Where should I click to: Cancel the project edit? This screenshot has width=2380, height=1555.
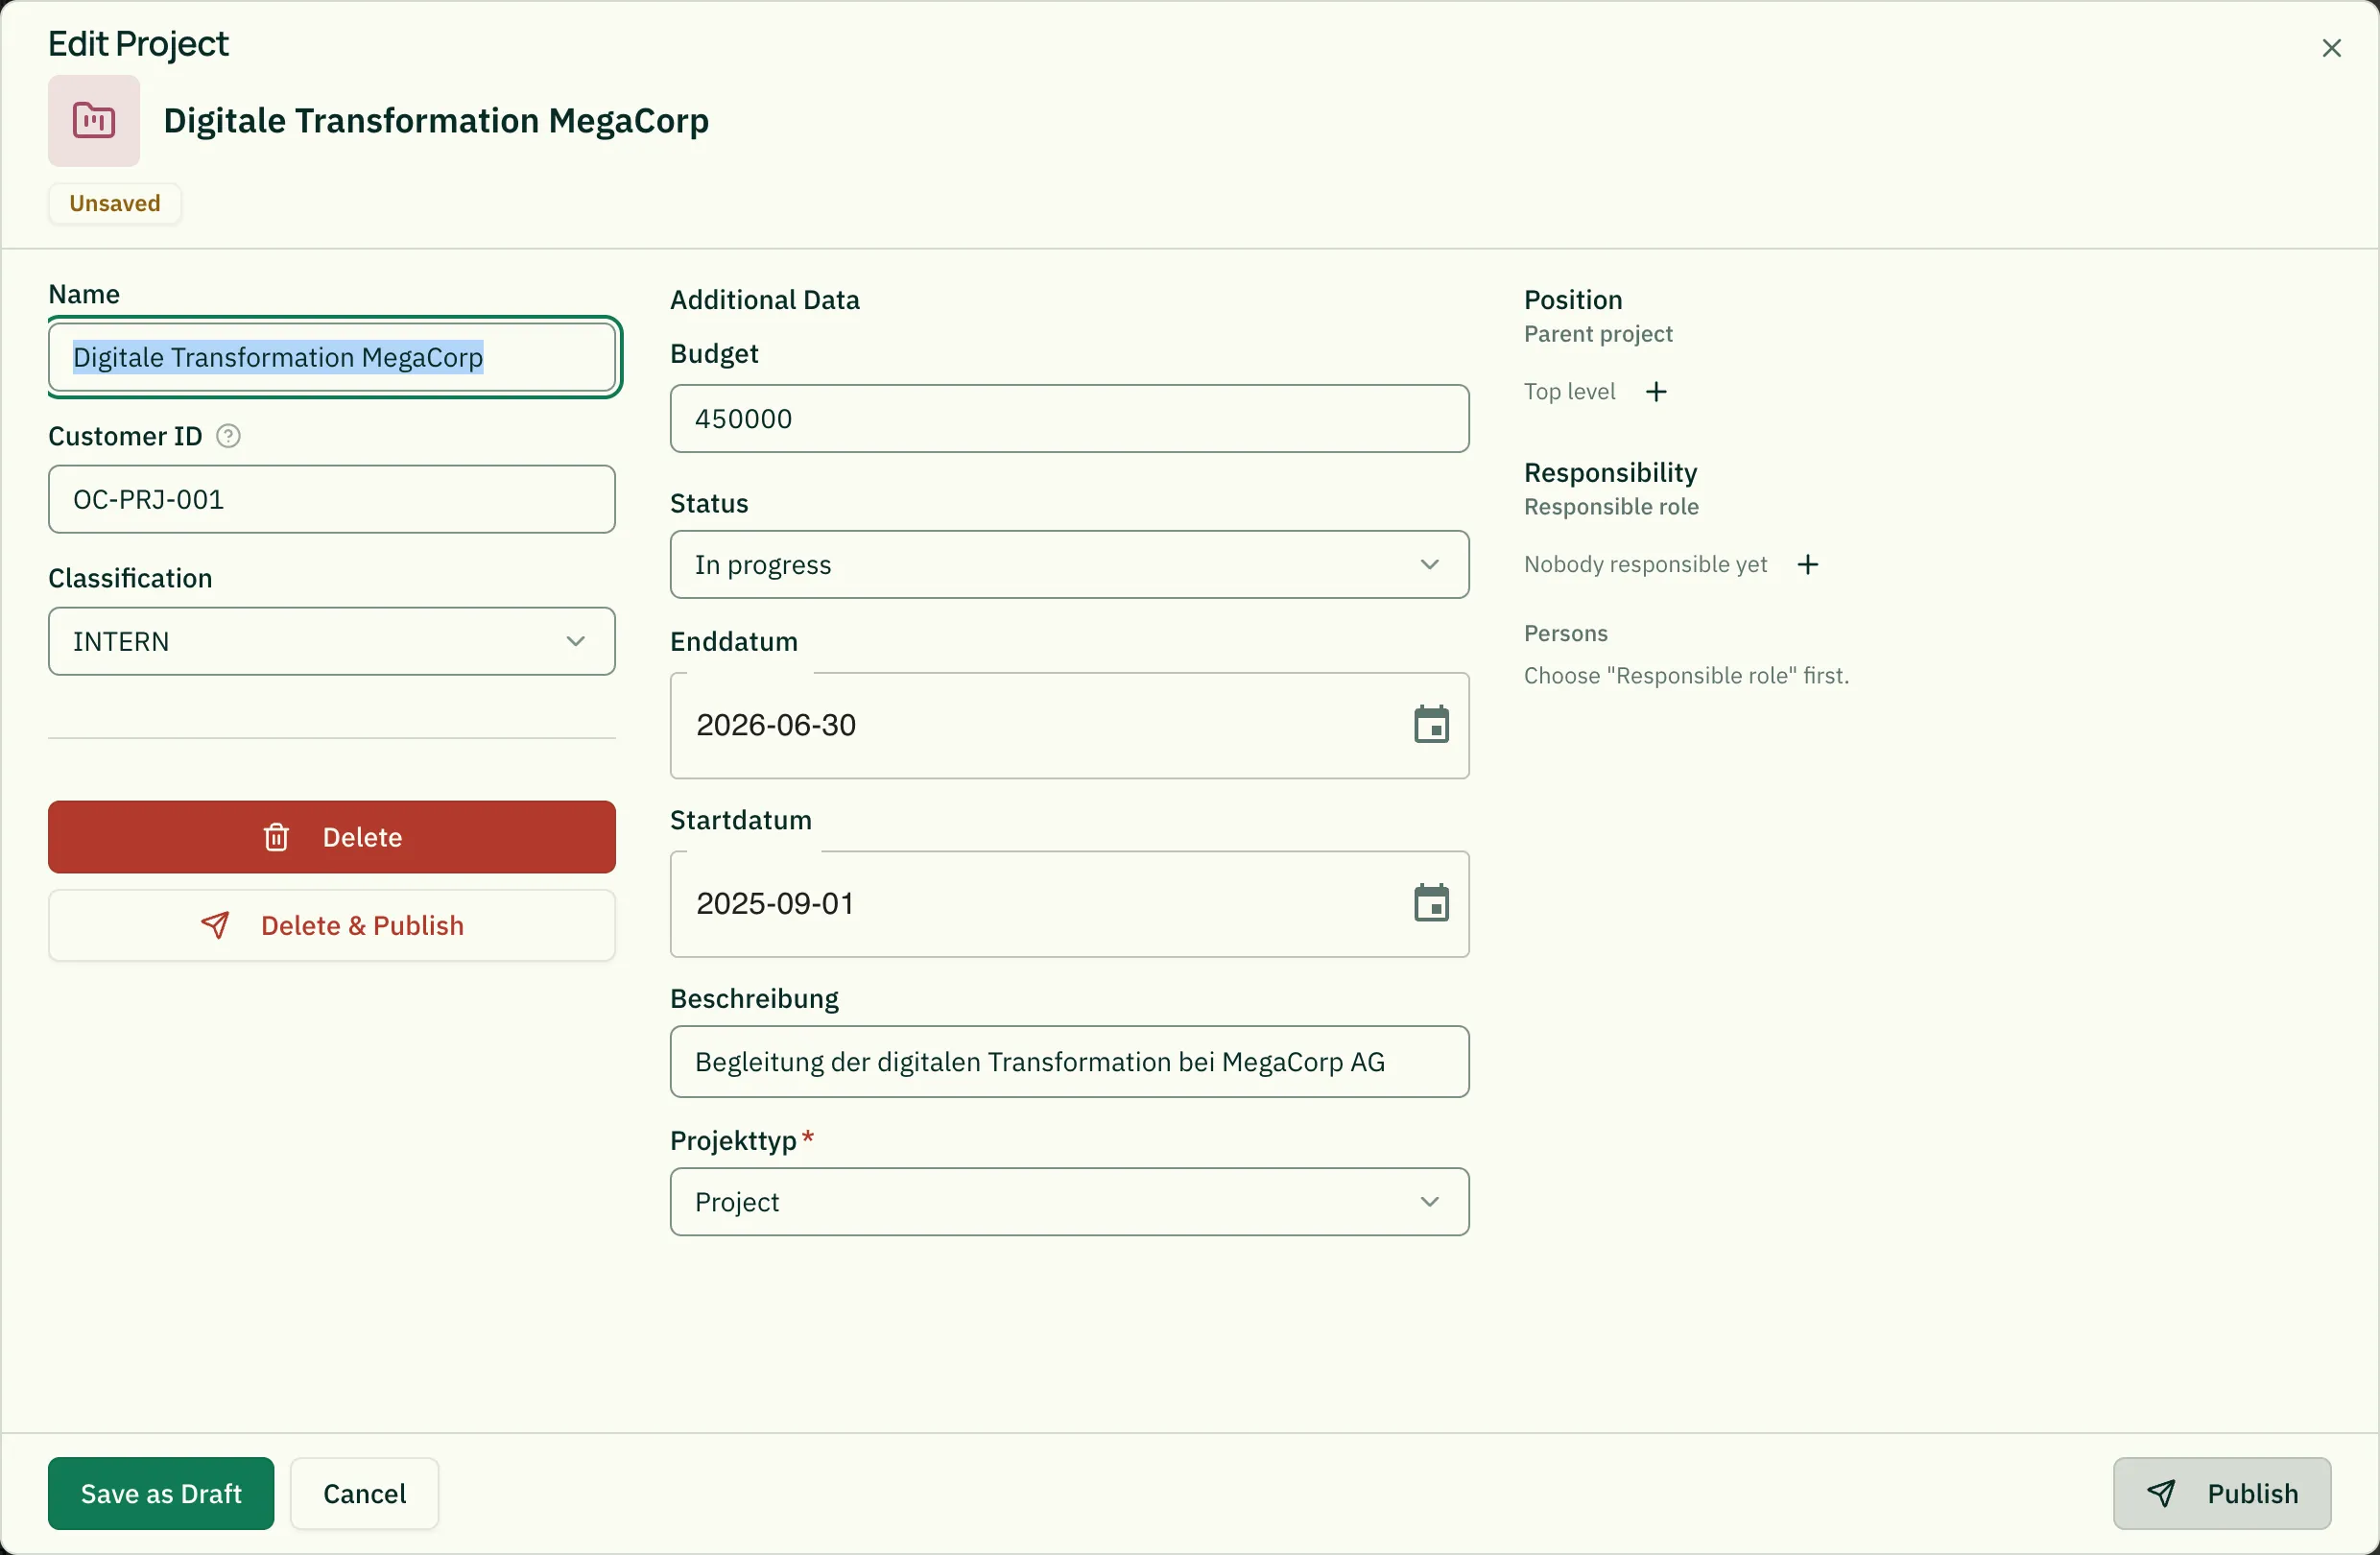tap(364, 1494)
